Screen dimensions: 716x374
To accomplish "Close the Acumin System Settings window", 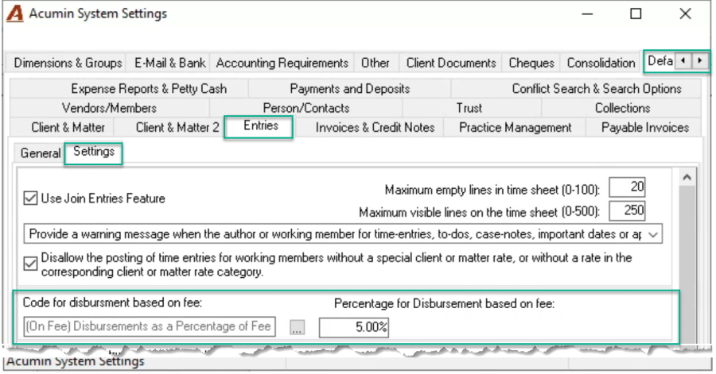I will click(x=685, y=14).
